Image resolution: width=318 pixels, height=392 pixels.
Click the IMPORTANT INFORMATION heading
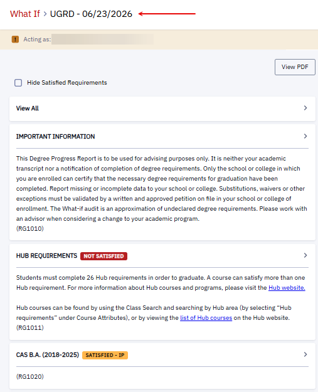tap(55, 137)
